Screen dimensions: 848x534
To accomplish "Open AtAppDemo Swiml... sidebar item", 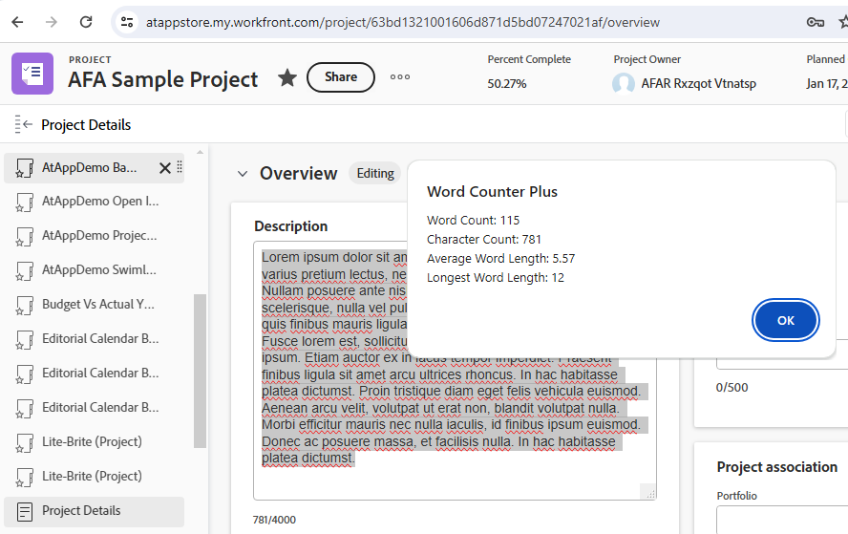I will coord(98,270).
